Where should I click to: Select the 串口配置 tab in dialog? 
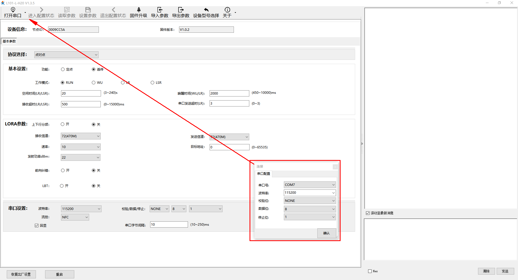264,174
